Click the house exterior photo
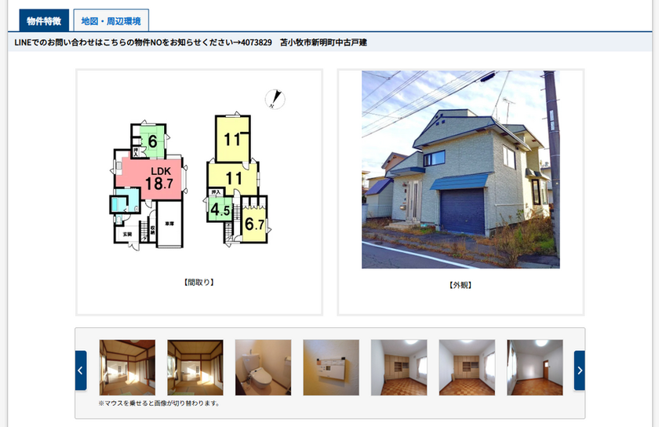The image size is (659, 427). pos(461,170)
